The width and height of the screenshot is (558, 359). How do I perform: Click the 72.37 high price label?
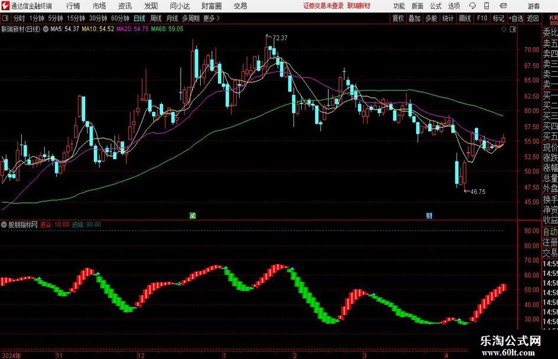[x=280, y=38]
